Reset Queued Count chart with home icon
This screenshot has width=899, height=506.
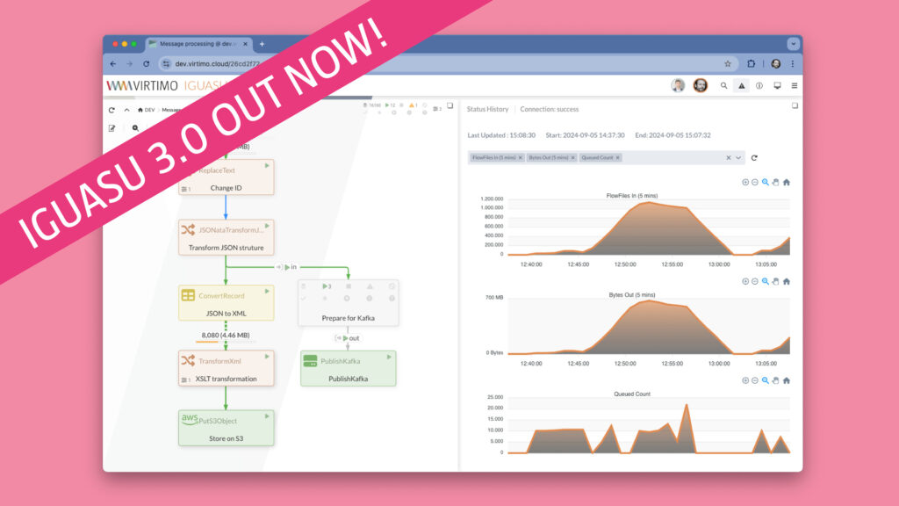(x=787, y=380)
